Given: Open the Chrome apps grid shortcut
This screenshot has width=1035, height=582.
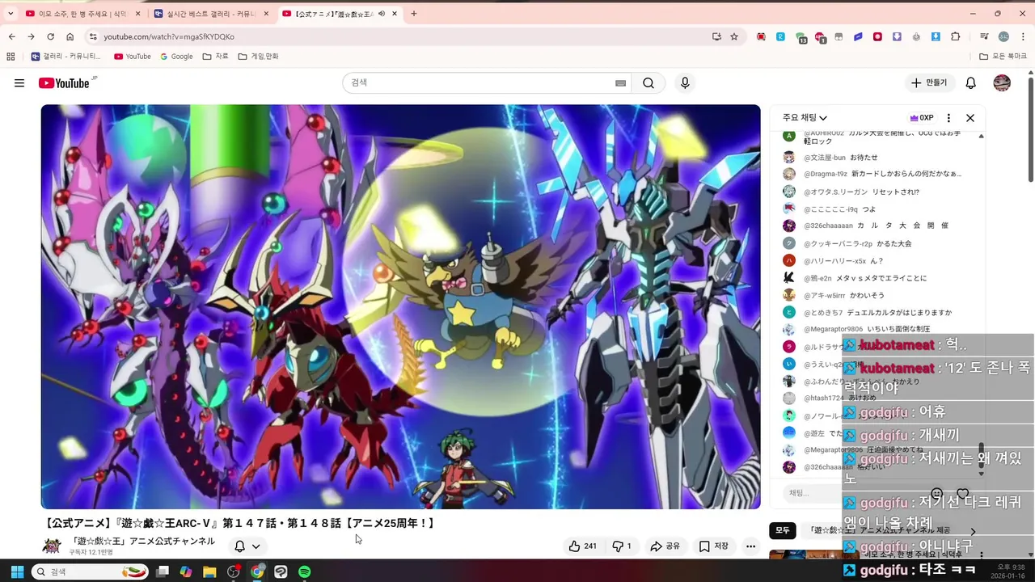Looking at the screenshot, I should click(11, 57).
